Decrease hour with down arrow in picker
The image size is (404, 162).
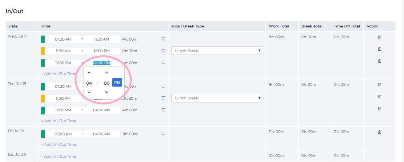[89, 92]
